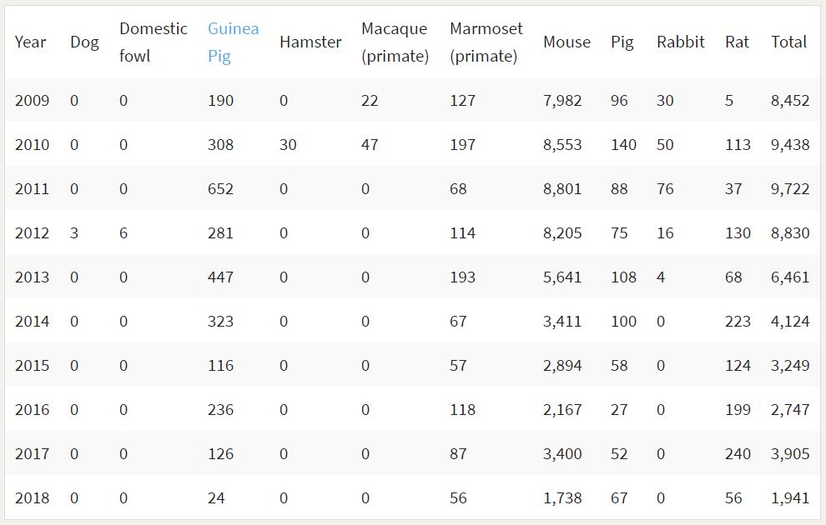
Task: Select the Rabbit column header
Action: [x=680, y=42]
